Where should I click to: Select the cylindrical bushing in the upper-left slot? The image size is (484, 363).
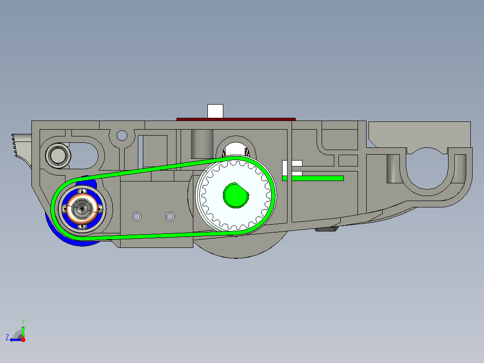click(x=58, y=156)
